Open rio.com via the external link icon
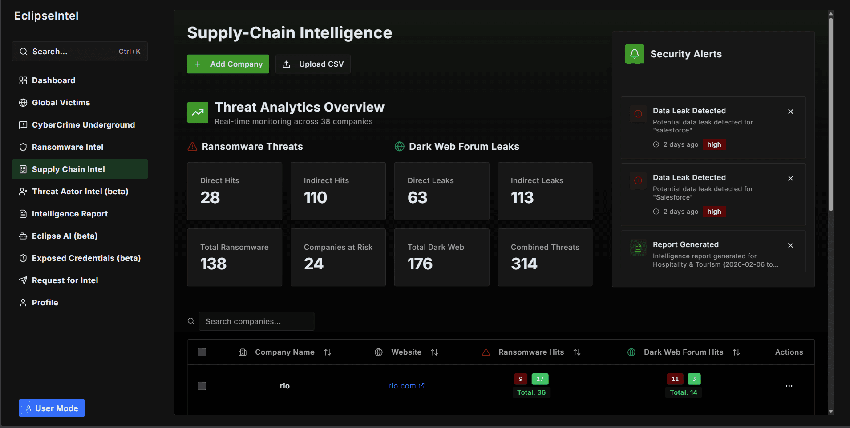 click(421, 385)
